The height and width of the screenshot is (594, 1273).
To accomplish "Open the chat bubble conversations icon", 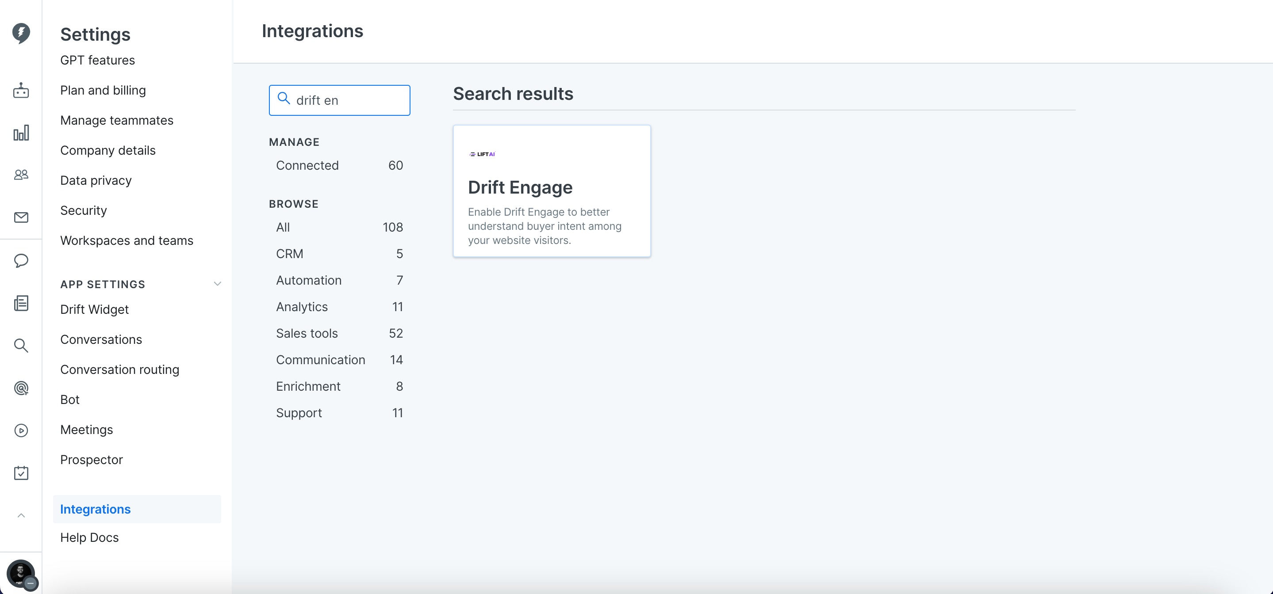I will 21,260.
